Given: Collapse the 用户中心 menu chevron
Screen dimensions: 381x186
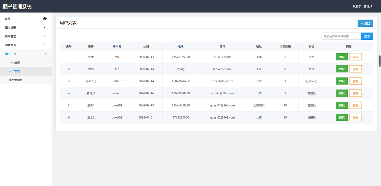Looking at the screenshot, I should tap(45, 54).
